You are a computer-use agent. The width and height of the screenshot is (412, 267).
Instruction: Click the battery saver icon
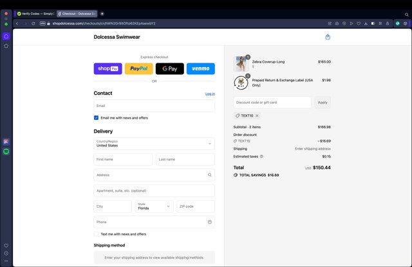pyautogui.click(x=373, y=23)
